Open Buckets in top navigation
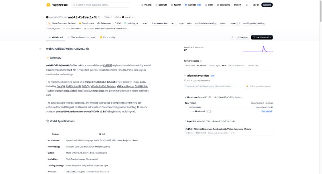 point(193,5)
